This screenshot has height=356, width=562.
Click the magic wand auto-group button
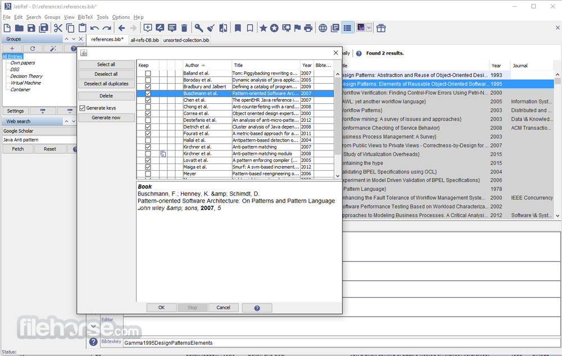pos(53,48)
